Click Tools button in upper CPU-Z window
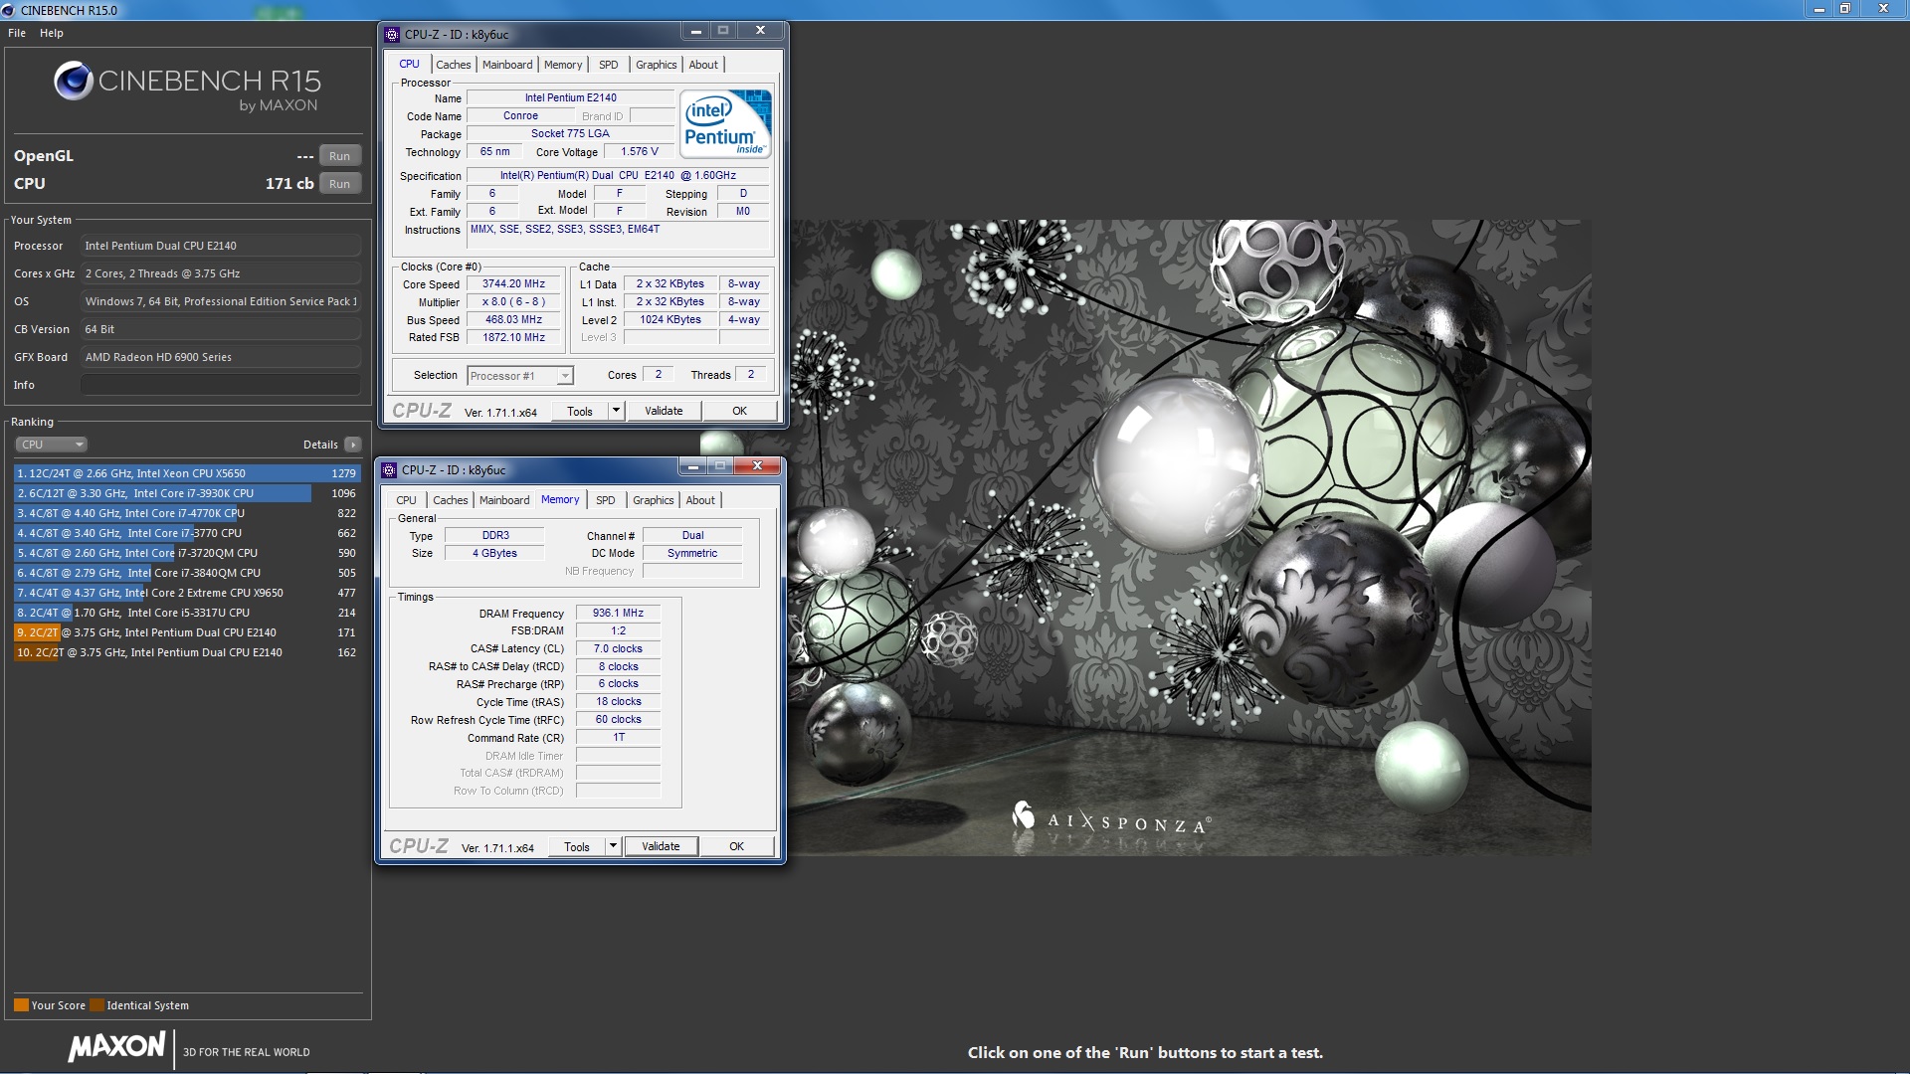Viewport: 1910px width, 1074px height. [x=580, y=412]
